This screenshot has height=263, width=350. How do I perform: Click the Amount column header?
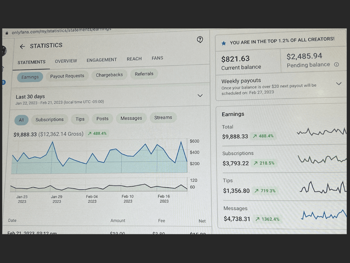118,221
